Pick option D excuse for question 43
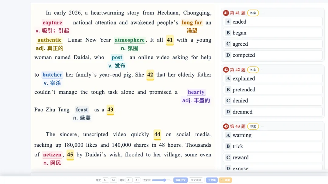 click(x=273, y=167)
